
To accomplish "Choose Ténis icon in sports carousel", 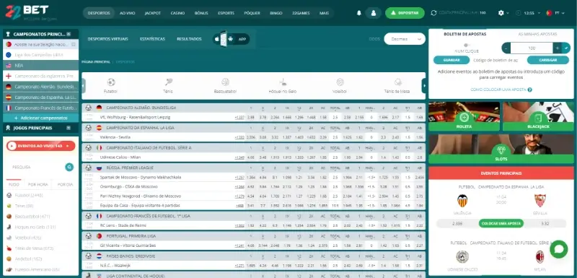I will pos(168,86).
